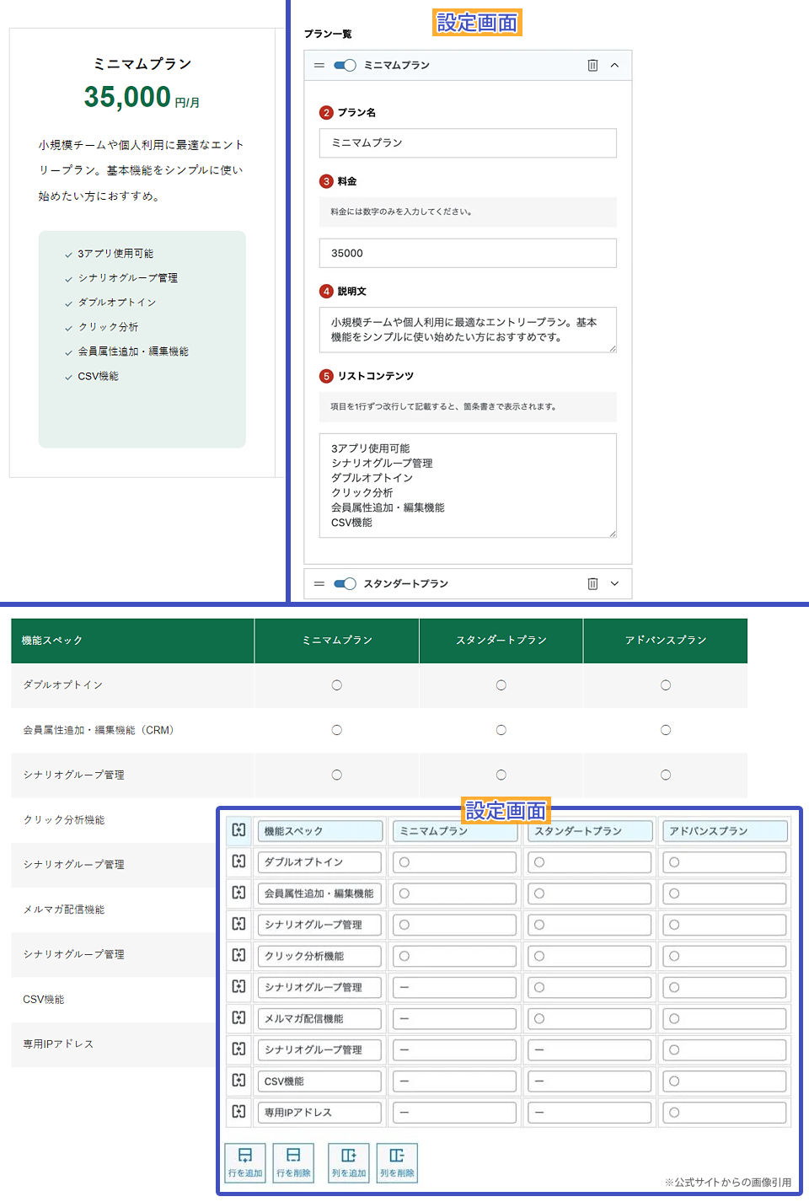Click the 行を追加 (add row) icon
Viewport: 809px width, 1202px height.
(x=245, y=1162)
